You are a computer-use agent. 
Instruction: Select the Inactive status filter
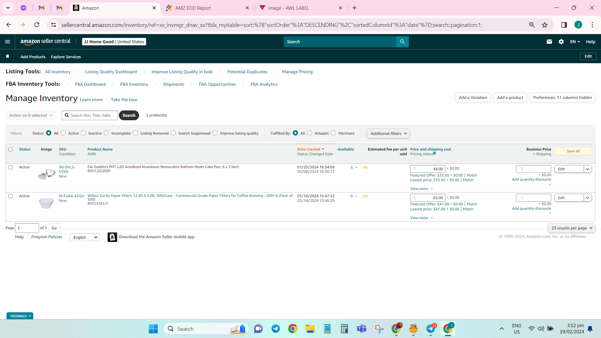83,133
